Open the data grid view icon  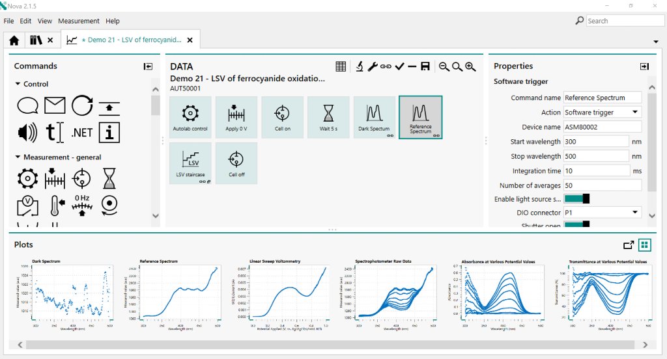[341, 66]
